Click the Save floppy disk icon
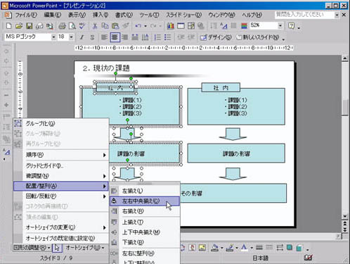350x264 pixels. point(30,26)
